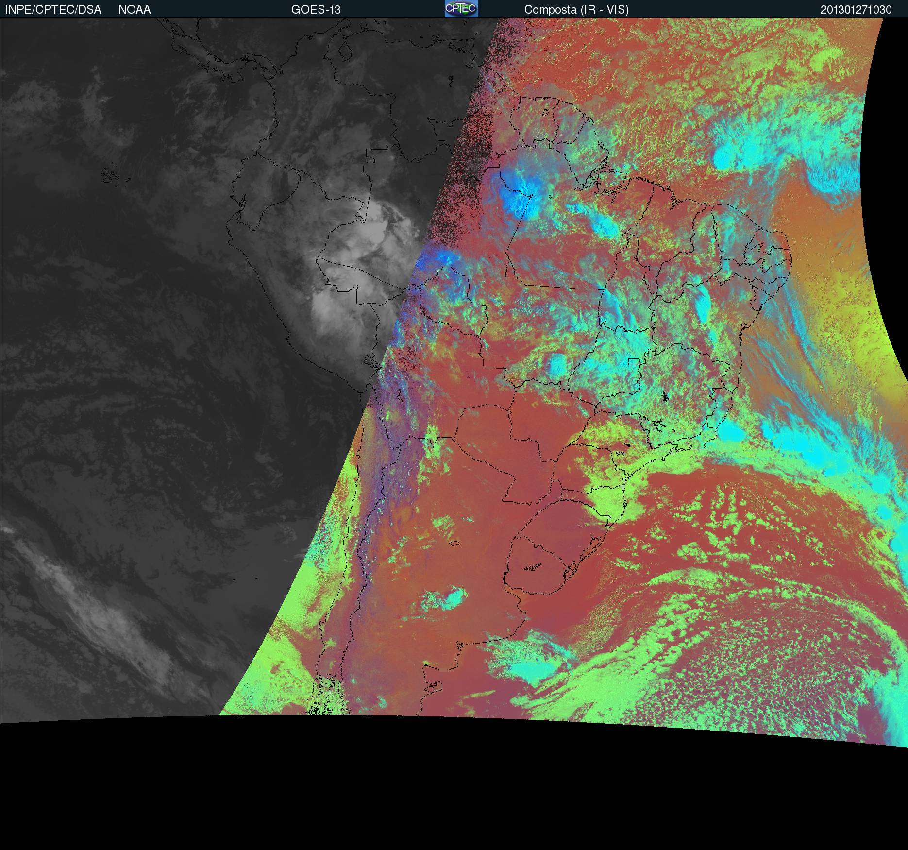Click the NOAA label in the header
The image size is (908, 850).
[135, 9]
